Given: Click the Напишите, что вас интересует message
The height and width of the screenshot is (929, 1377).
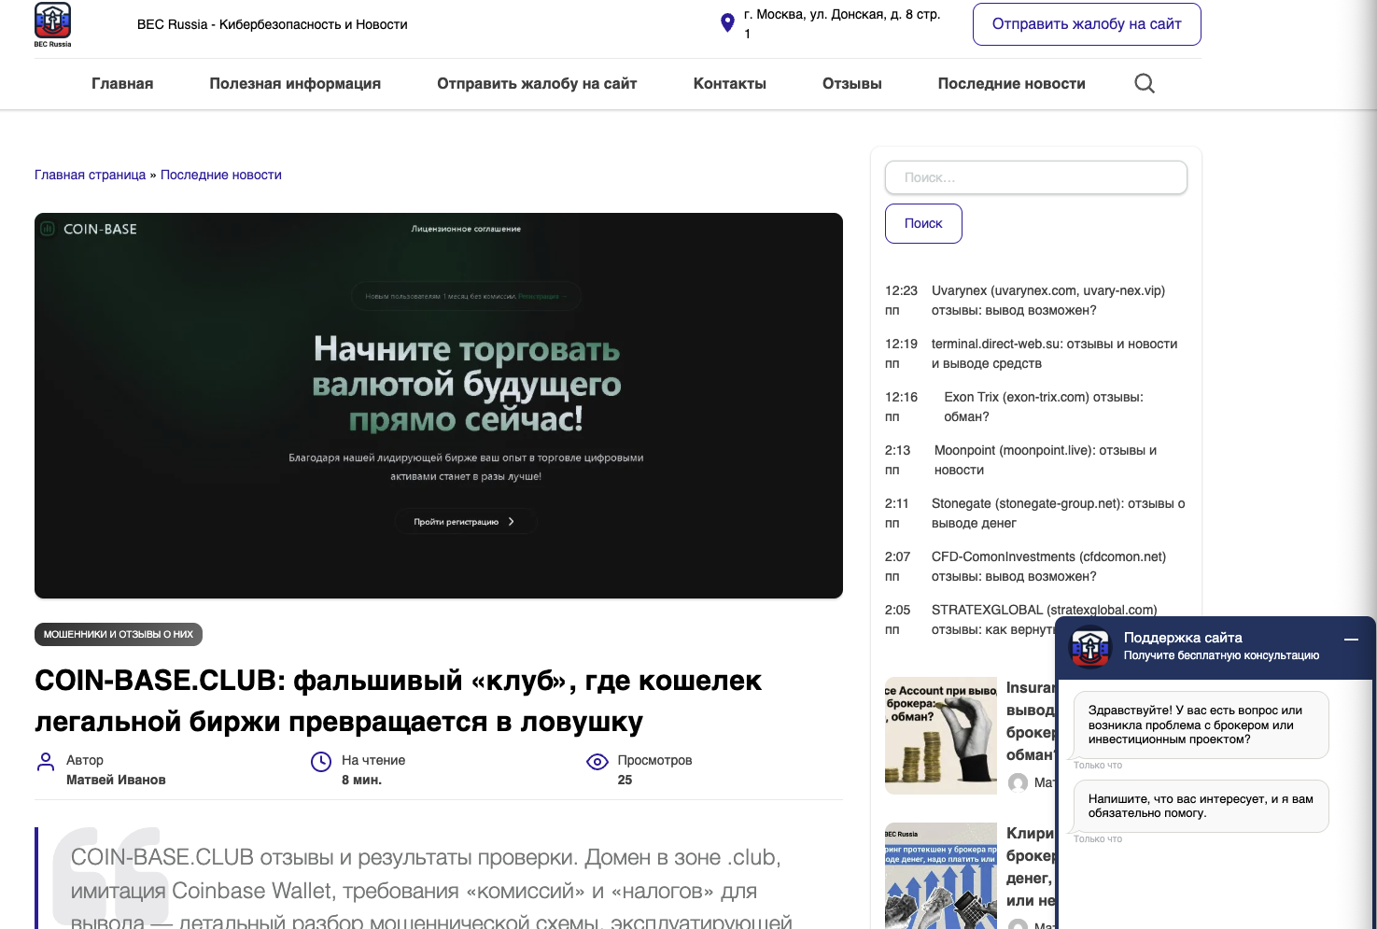Looking at the screenshot, I should click(x=1201, y=806).
